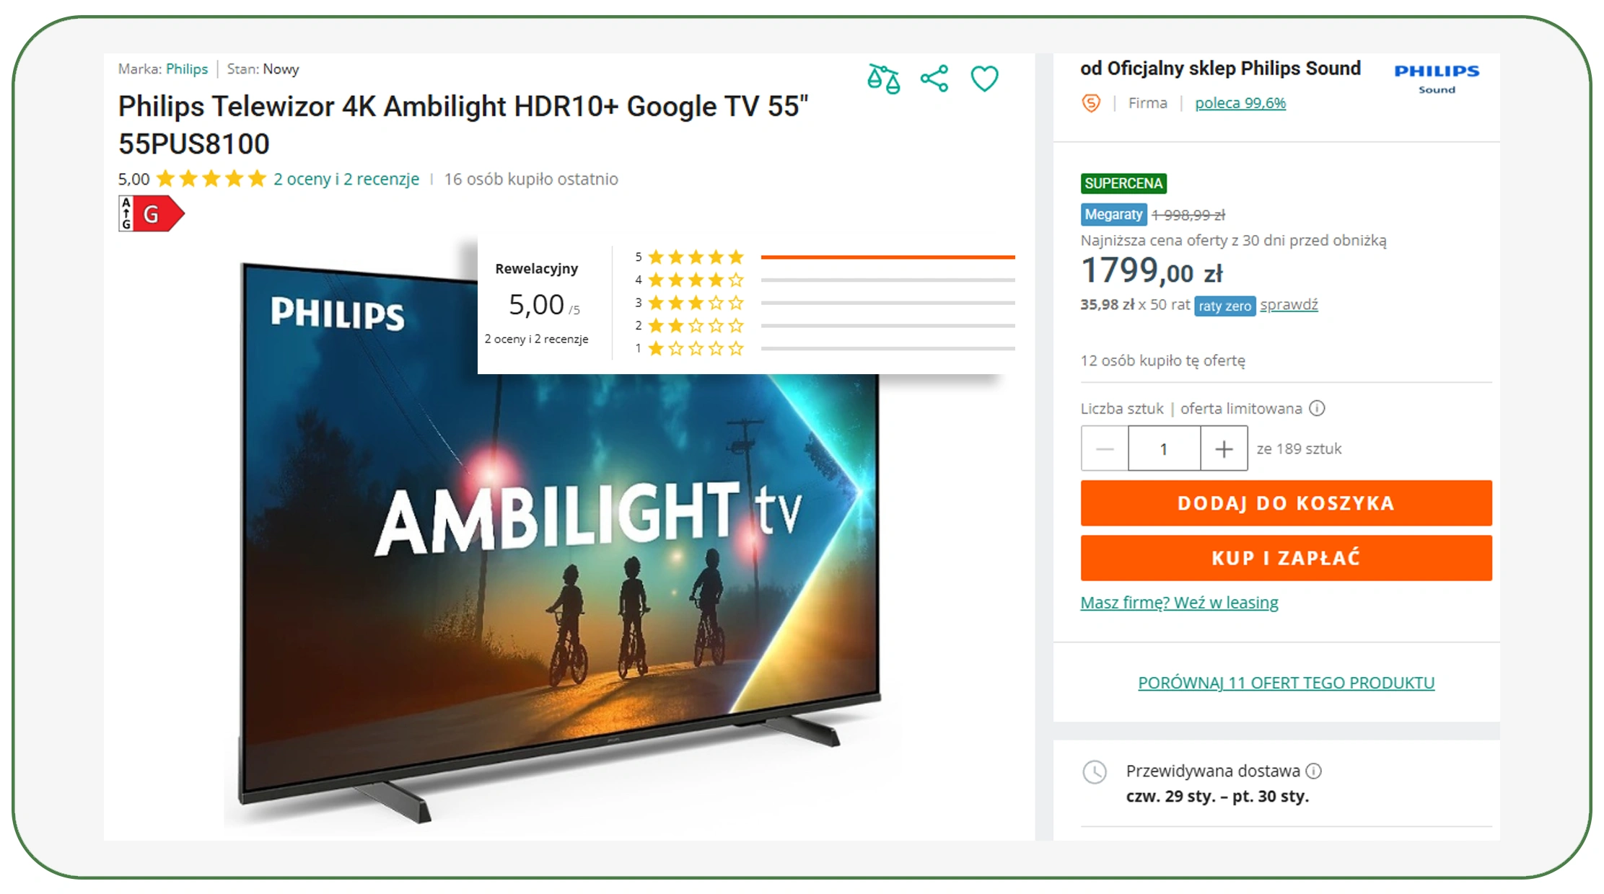Decrease quantity with the minus button

1105,448
